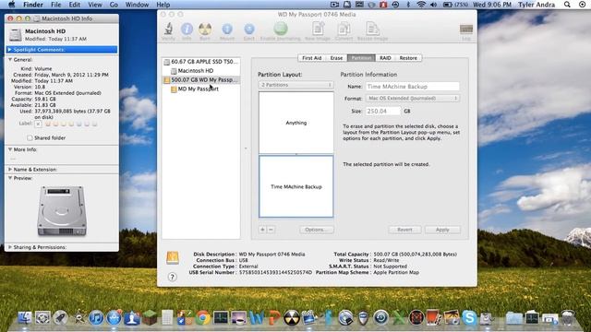The image size is (591, 332).
Task: Add a partition with the plus button
Action: [262, 230]
